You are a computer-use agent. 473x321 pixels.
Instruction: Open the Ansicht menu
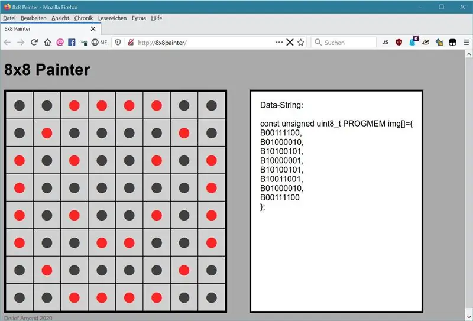[60, 18]
